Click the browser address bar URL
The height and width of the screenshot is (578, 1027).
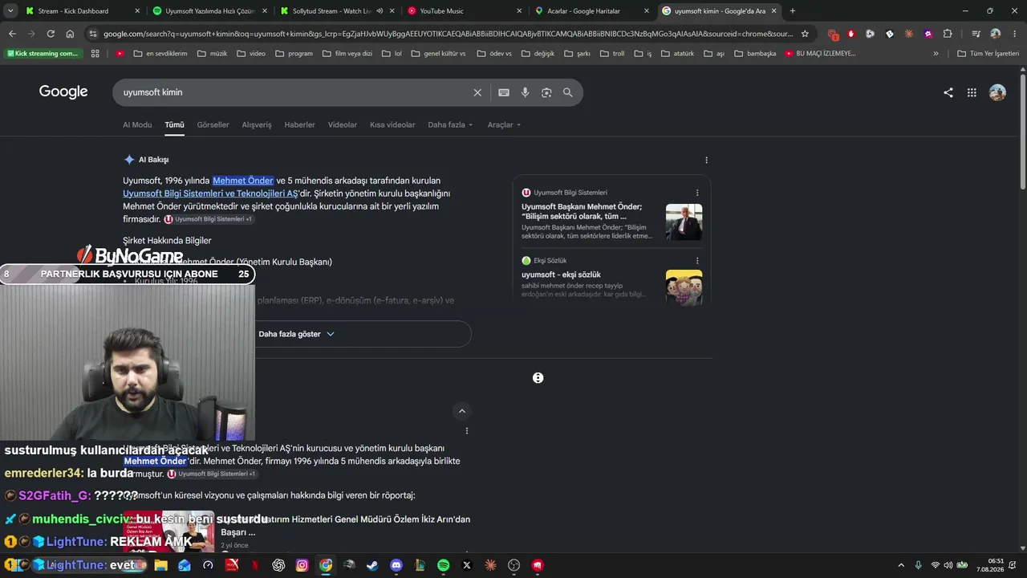click(448, 34)
